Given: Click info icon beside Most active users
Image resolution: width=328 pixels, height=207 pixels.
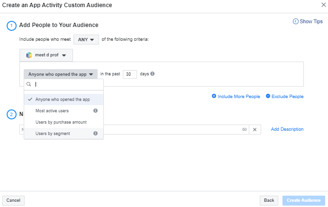Looking at the screenshot, I should [x=95, y=111].
